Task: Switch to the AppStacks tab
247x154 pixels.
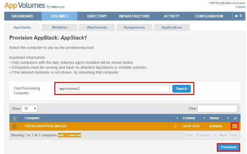Action: 22,27
